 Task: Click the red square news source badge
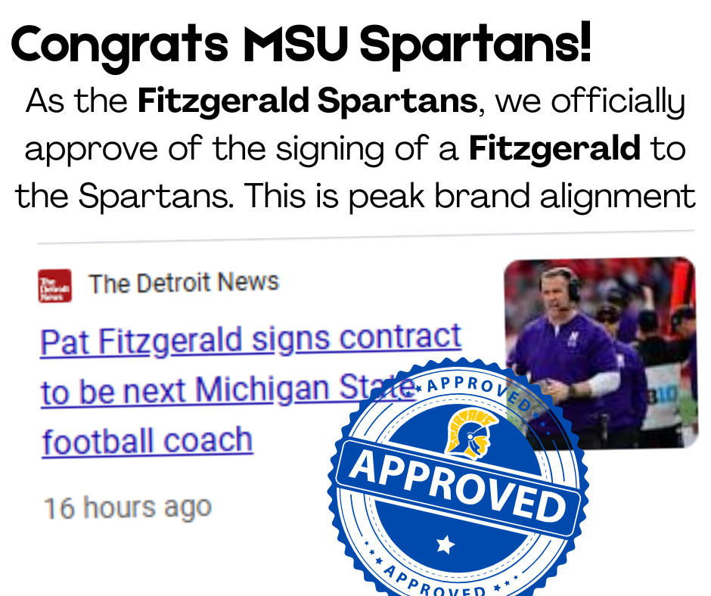click(x=54, y=285)
